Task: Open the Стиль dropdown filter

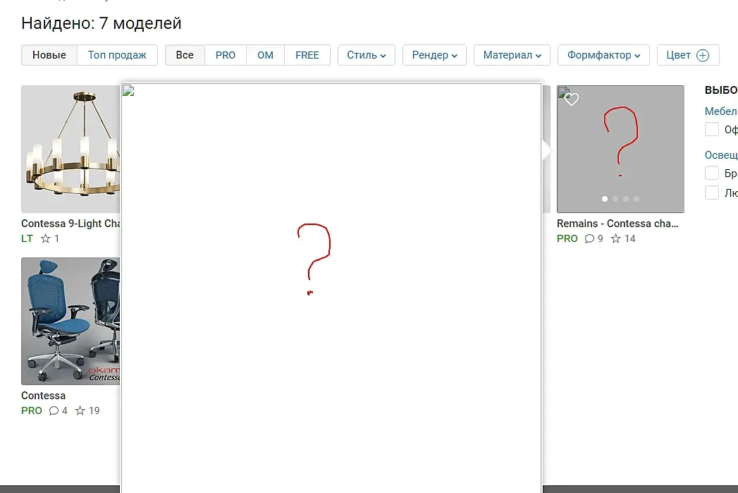Action: 366,55
